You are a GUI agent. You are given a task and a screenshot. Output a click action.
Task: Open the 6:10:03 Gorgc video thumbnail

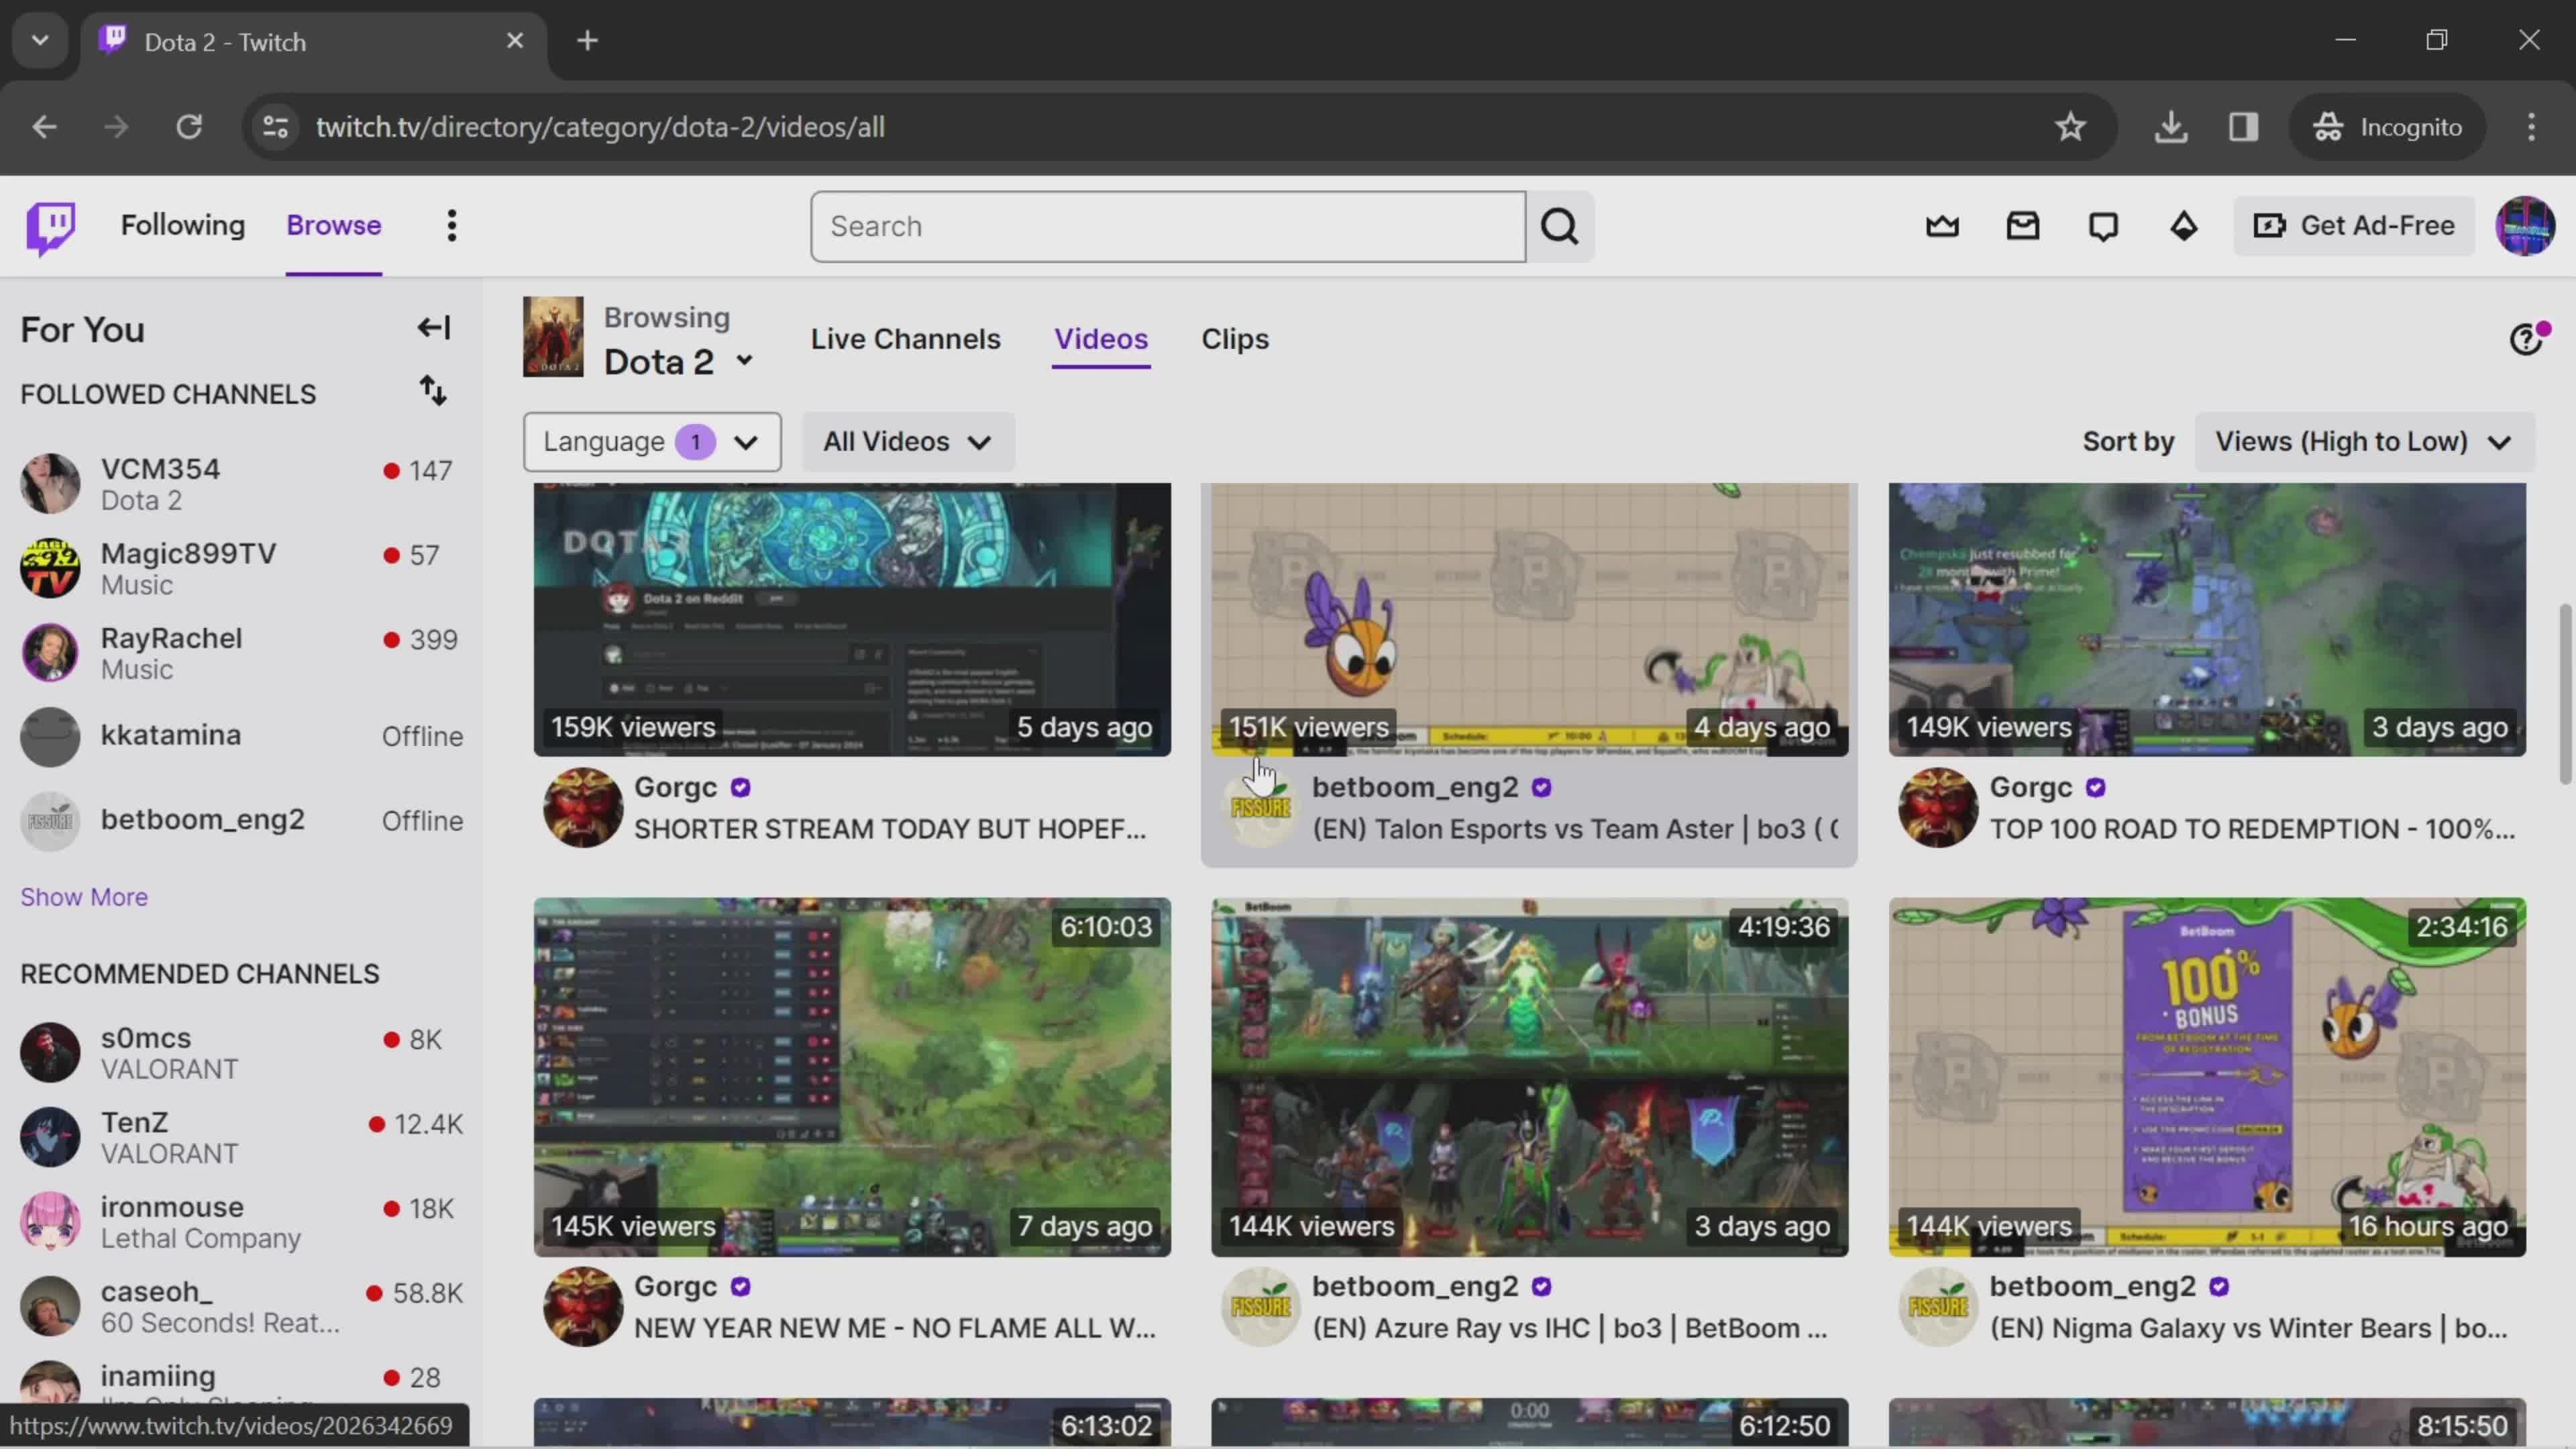(852, 1077)
